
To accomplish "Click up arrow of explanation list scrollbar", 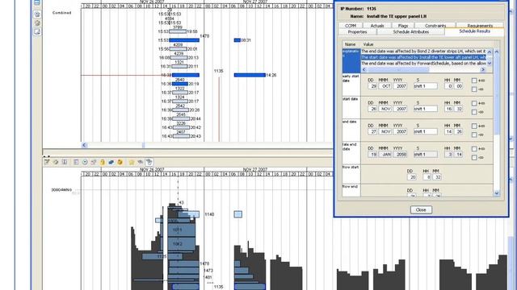I will tap(490, 52).
